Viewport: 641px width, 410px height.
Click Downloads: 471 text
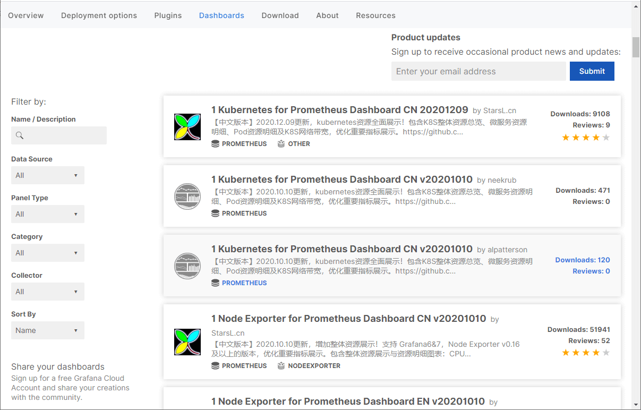(583, 191)
